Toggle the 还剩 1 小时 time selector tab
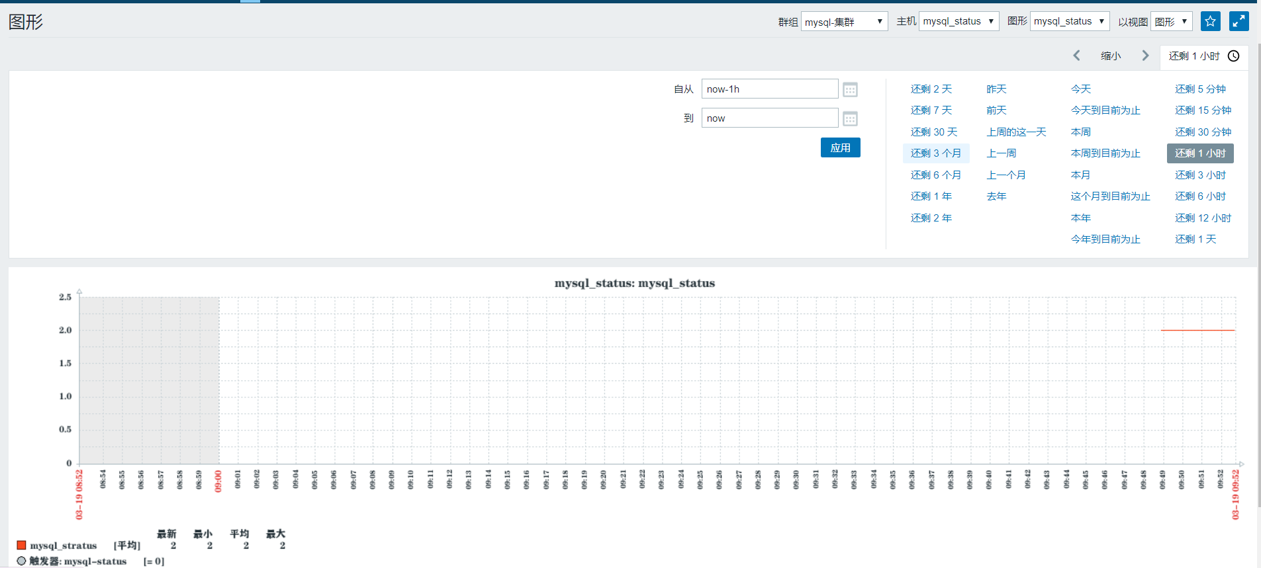The width and height of the screenshot is (1261, 568). click(x=1204, y=56)
